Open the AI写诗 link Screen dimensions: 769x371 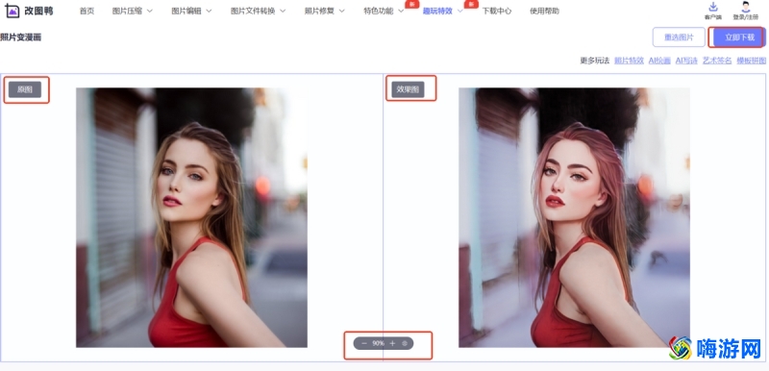tap(686, 61)
